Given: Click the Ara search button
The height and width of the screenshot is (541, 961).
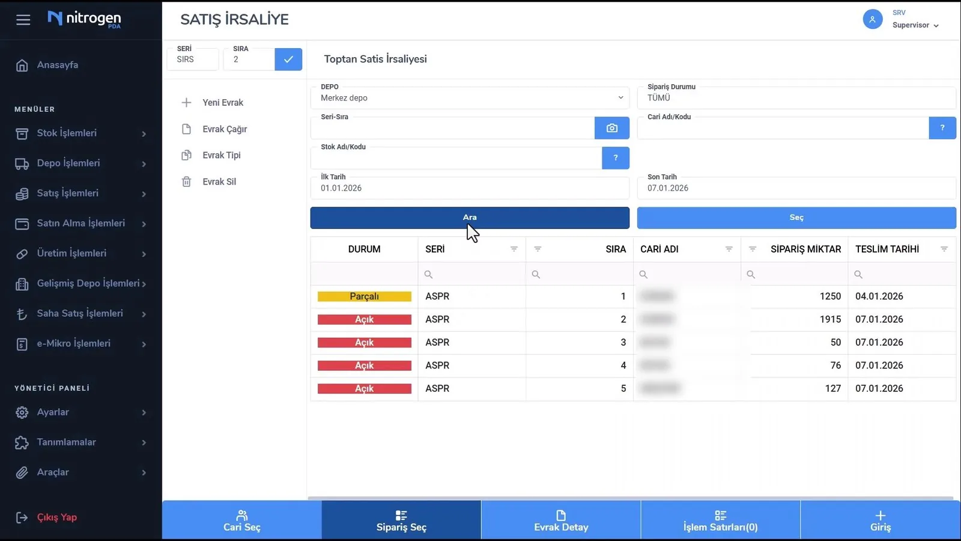Looking at the screenshot, I should (x=470, y=218).
